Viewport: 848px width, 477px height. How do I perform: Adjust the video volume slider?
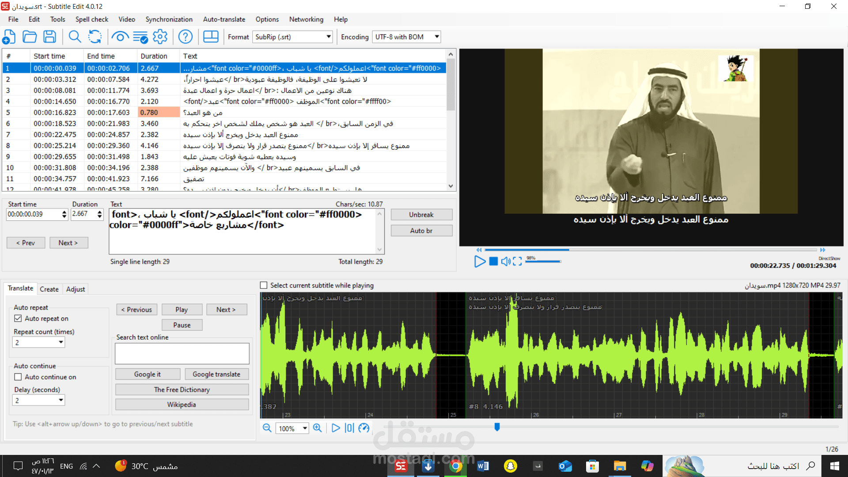pos(543,261)
